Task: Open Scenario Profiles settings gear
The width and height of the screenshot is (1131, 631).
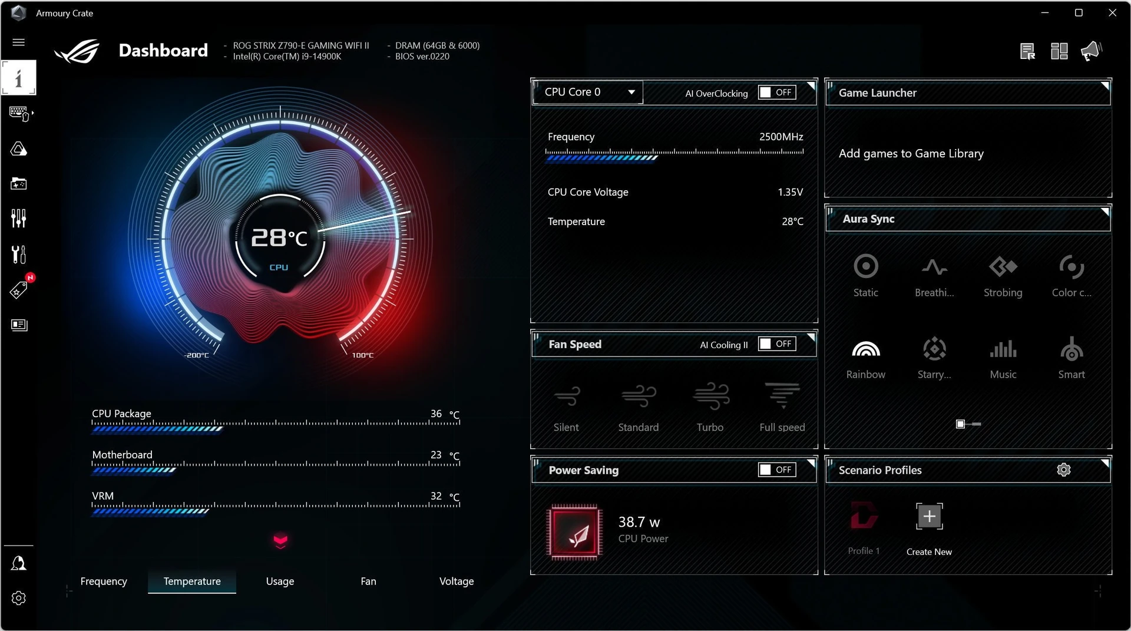Action: tap(1063, 470)
